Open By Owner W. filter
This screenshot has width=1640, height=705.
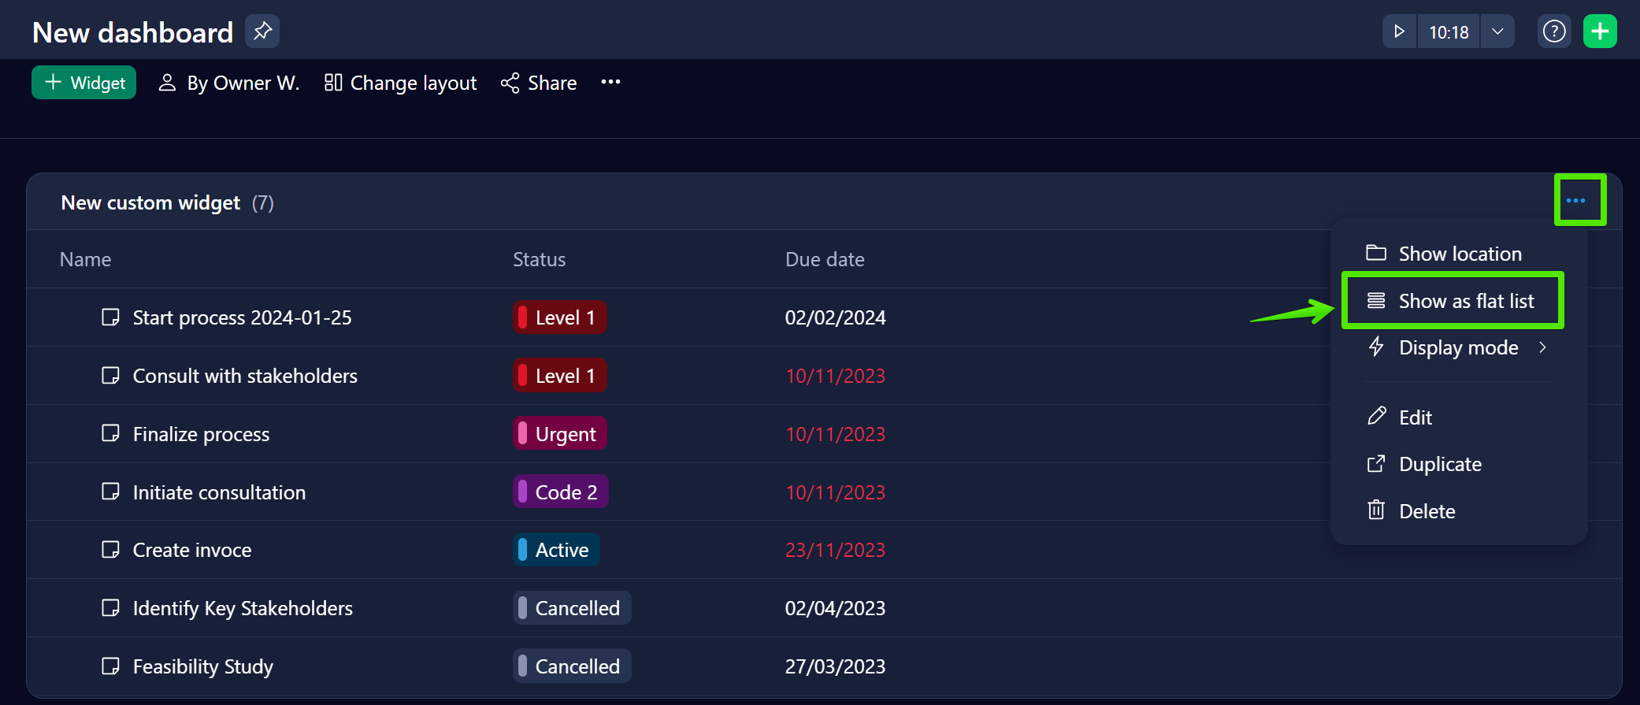(x=229, y=83)
